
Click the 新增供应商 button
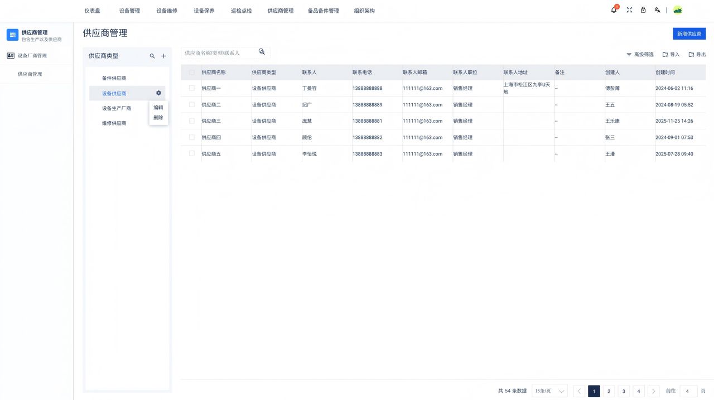tap(689, 33)
